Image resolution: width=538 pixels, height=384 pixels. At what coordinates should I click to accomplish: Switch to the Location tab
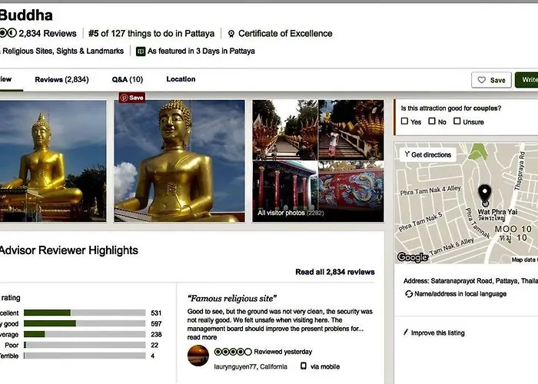tap(181, 79)
